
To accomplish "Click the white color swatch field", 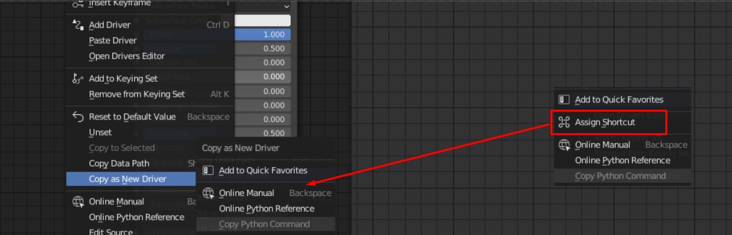I will click(262, 20).
